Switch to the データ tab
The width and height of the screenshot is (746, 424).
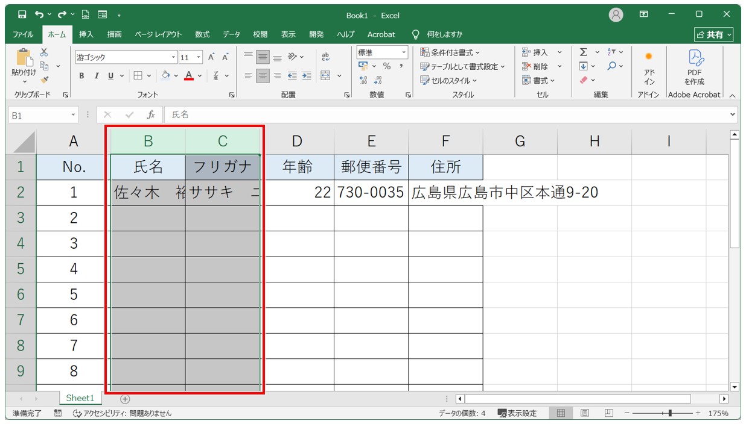click(231, 34)
